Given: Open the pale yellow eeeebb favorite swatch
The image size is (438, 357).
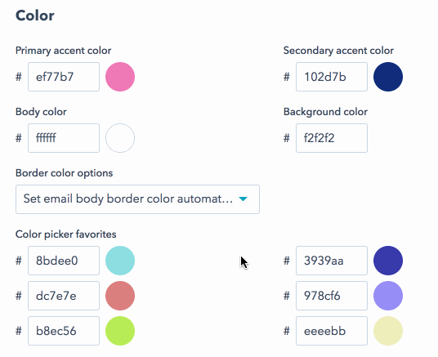Looking at the screenshot, I should tap(388, 331).
